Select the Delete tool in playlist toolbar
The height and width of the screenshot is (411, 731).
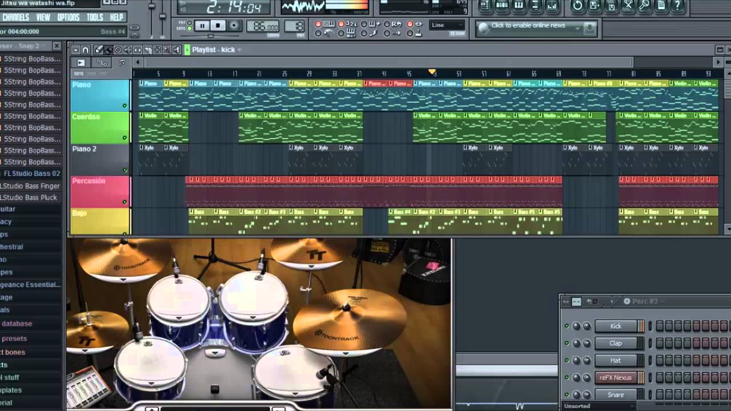pyautogui.click(x=118, y=50)
